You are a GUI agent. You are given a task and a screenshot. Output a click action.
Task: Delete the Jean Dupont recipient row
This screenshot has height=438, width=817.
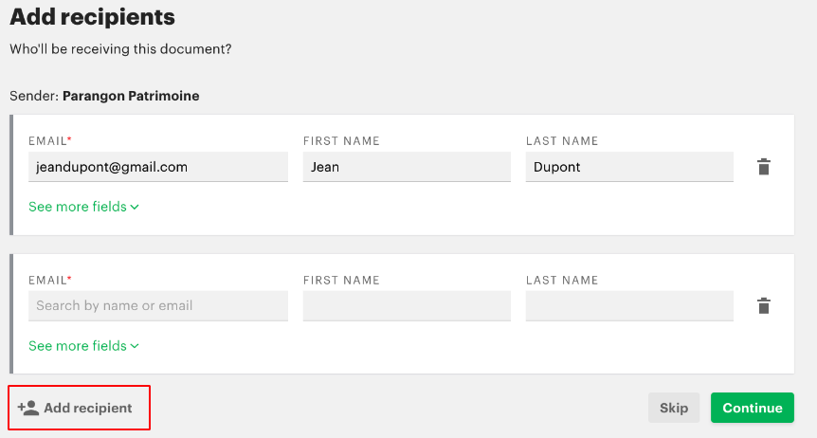[763, 167]
